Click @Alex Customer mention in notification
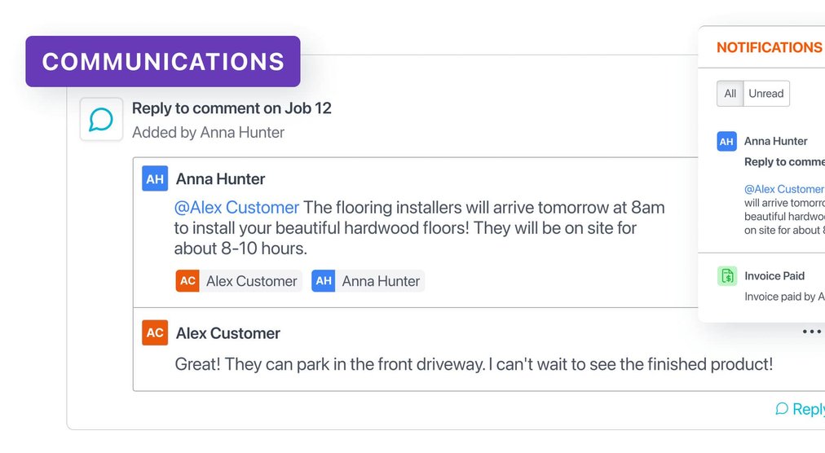 click(x=783, y=189)
